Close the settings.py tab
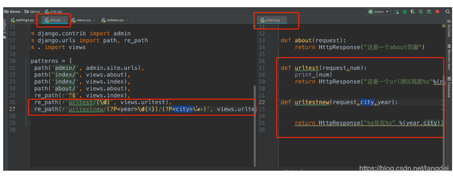 (x=38, y=20)
